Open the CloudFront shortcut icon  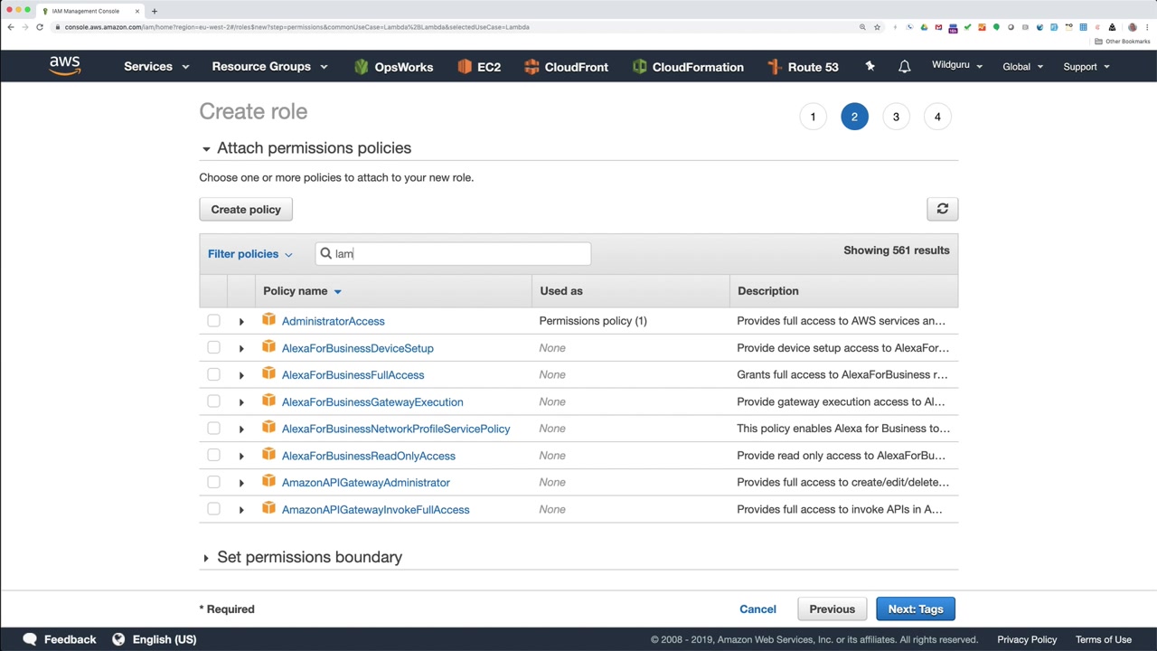(x=531, y=67)
